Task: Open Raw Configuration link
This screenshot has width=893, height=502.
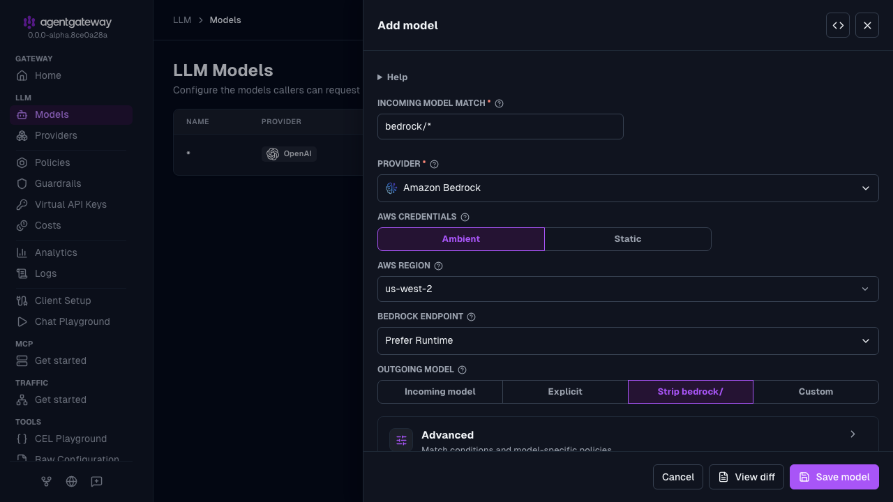Action: (x=71, y=457)
